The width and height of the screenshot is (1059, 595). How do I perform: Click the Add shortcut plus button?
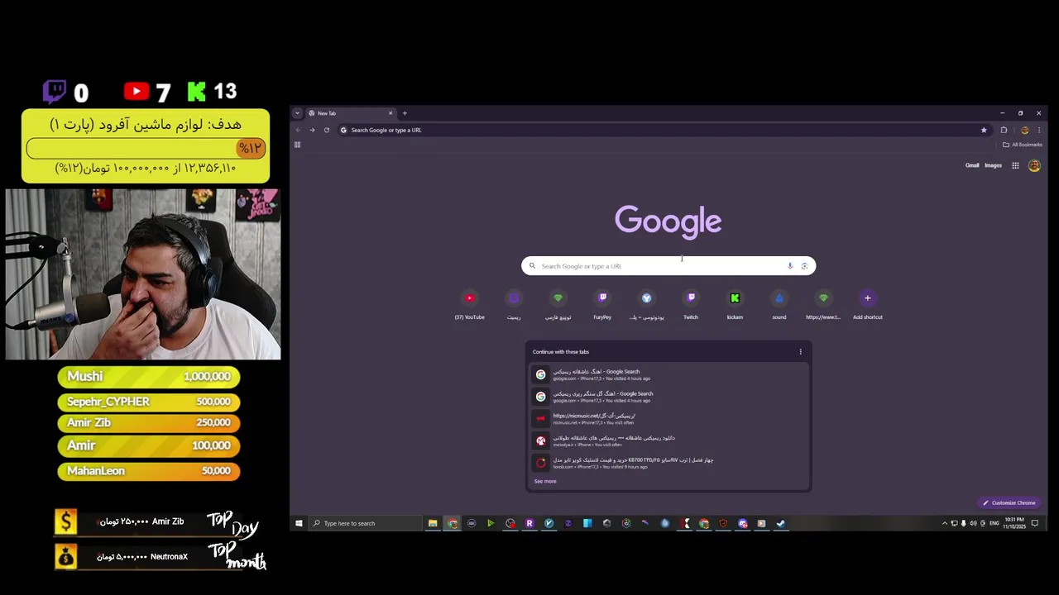[868, 298]
